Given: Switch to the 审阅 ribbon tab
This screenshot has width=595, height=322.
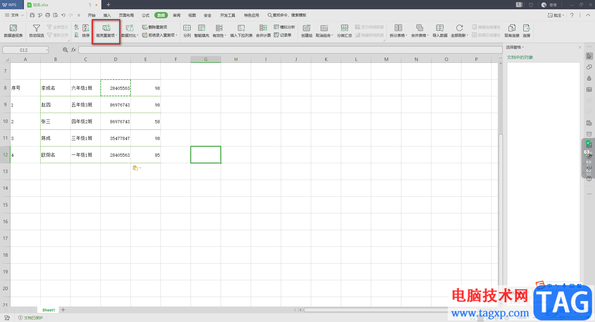Looking at the screenshot, I should click(177, 15).
